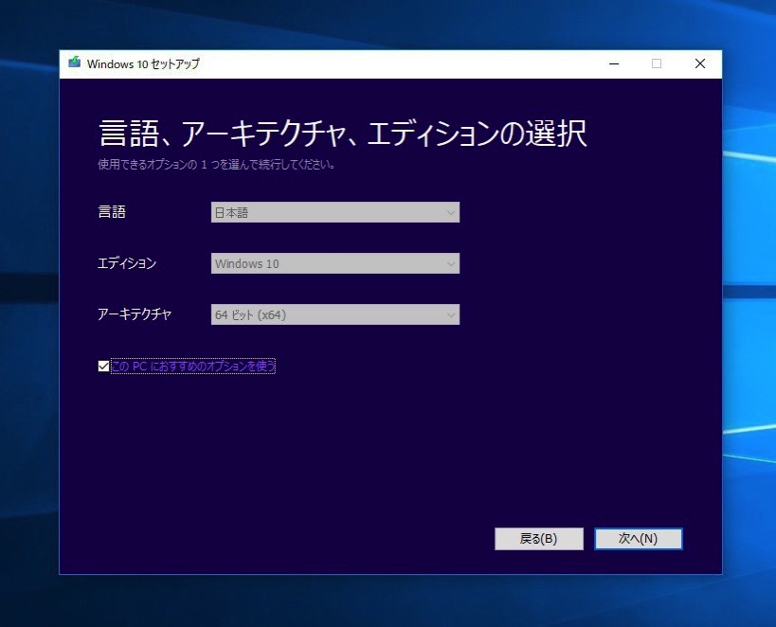Click the Windows 10 setup icon in title bar

[x=74, y=63]
